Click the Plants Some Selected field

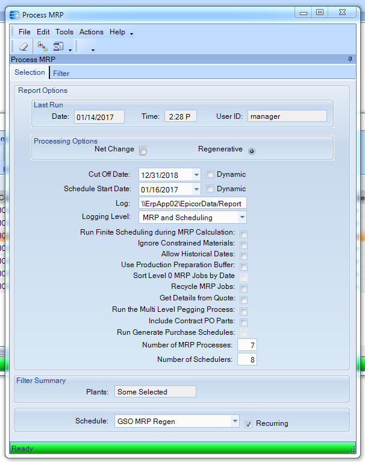click(x=155, y=391)
